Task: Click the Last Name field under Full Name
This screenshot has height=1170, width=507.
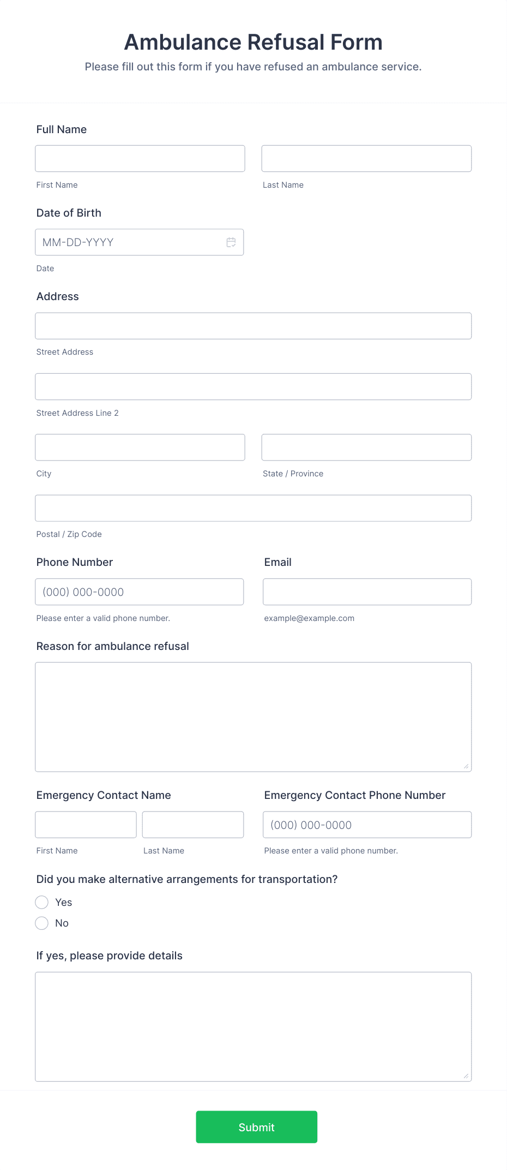Action: pos(366,158)
